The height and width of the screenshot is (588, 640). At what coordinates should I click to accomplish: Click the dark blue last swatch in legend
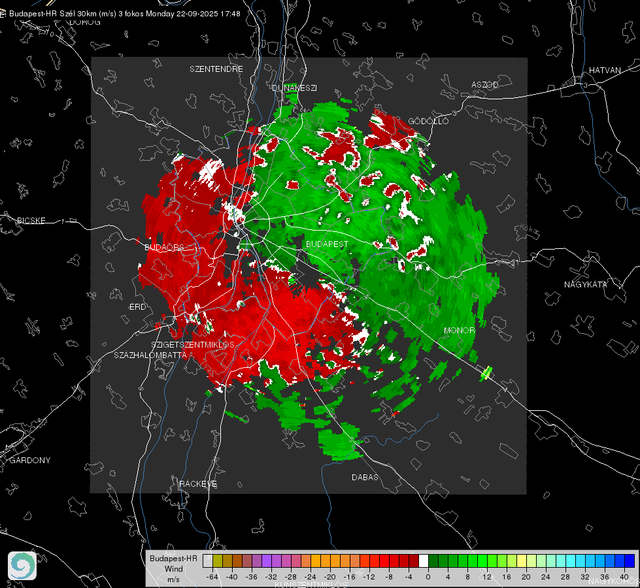pyautogui.click(x=630, y=561)
